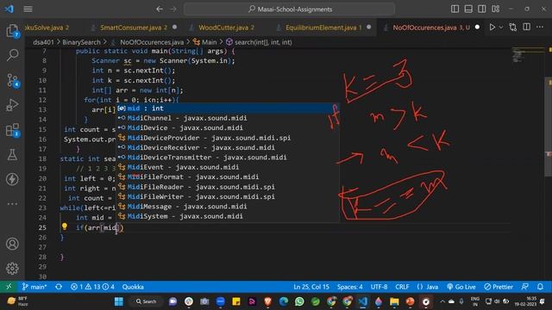
Task: Change indentation Spaces: 4
Action: pyautogui.click(x=349, y=287)
